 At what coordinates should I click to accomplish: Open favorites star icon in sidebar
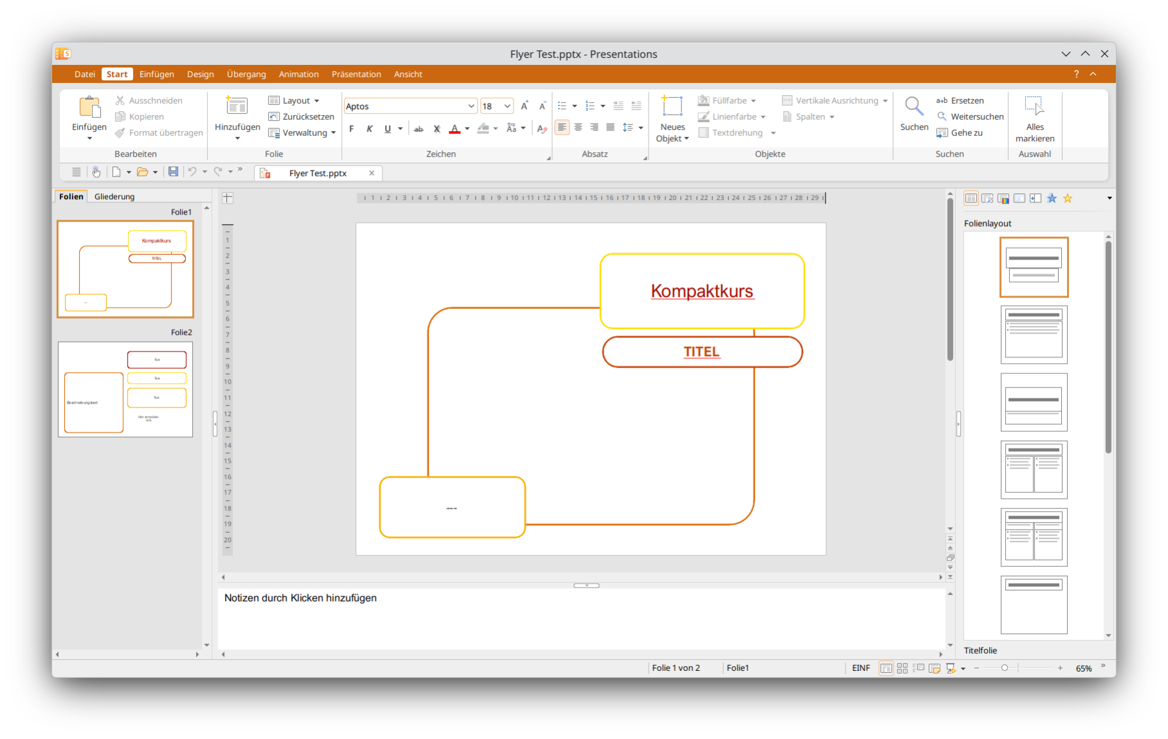click(x=1068, y=198)
